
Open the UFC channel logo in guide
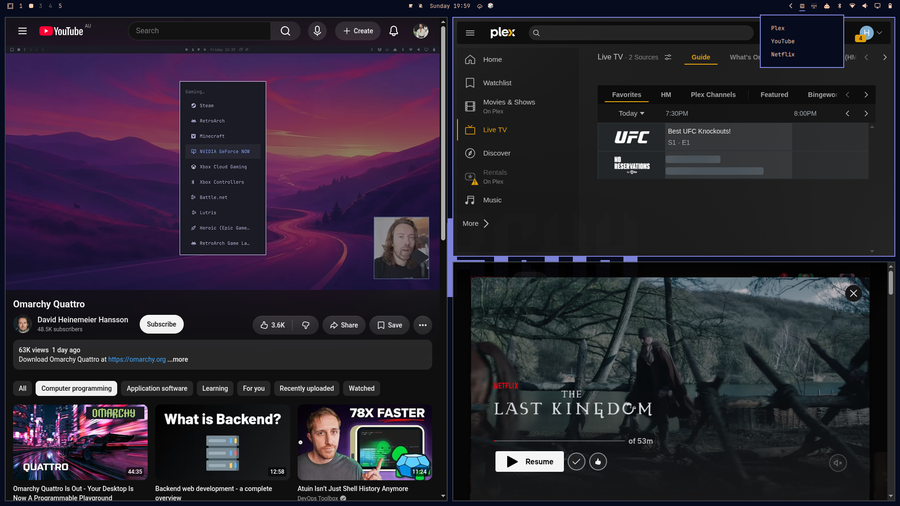(x=631, y=137)
